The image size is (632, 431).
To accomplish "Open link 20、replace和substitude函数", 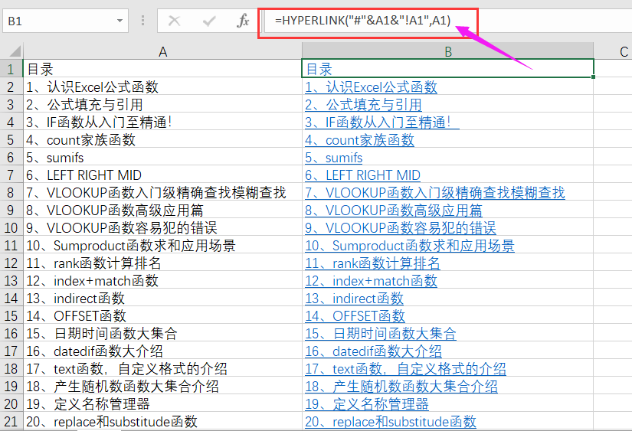I will tap(391, 421).
